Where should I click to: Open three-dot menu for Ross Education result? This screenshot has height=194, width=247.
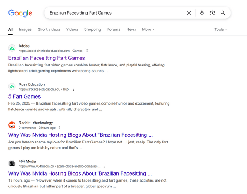(73, 89)
